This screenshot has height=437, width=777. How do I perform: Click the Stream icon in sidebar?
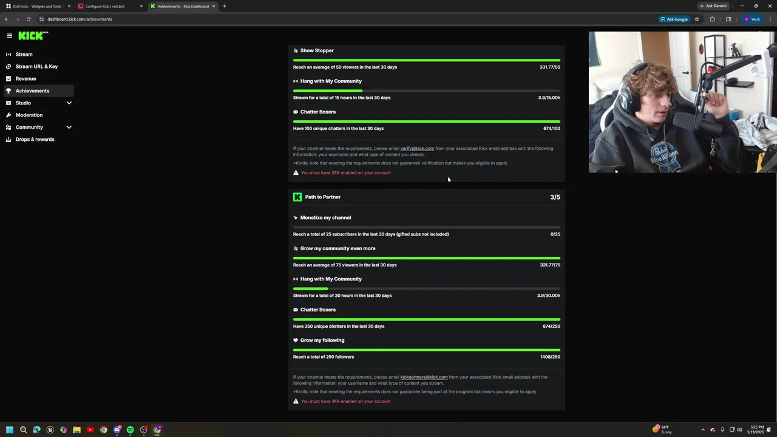point(8,54)
